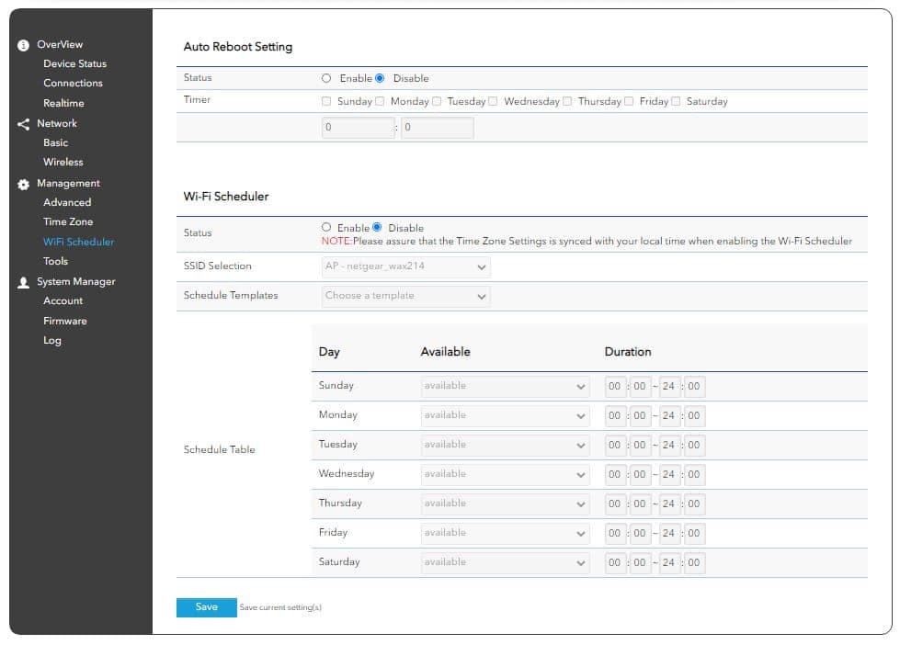Click the OverView info icon
Viewport: 900px width, 645px height.
(x=23, y=45)
